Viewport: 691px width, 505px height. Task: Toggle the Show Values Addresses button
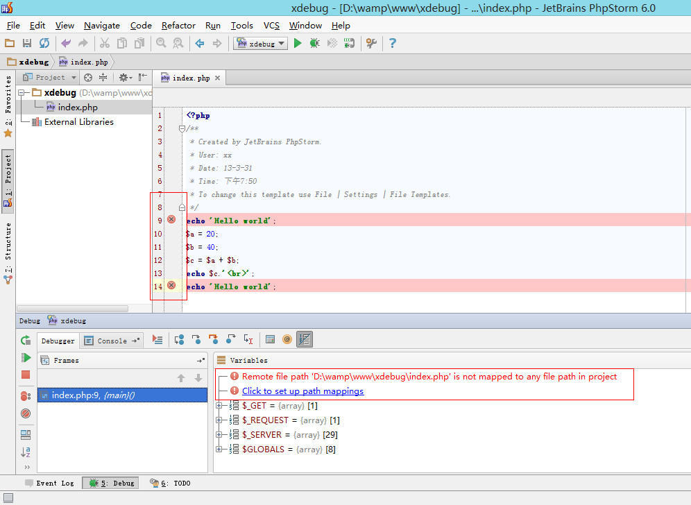[305, 339]
